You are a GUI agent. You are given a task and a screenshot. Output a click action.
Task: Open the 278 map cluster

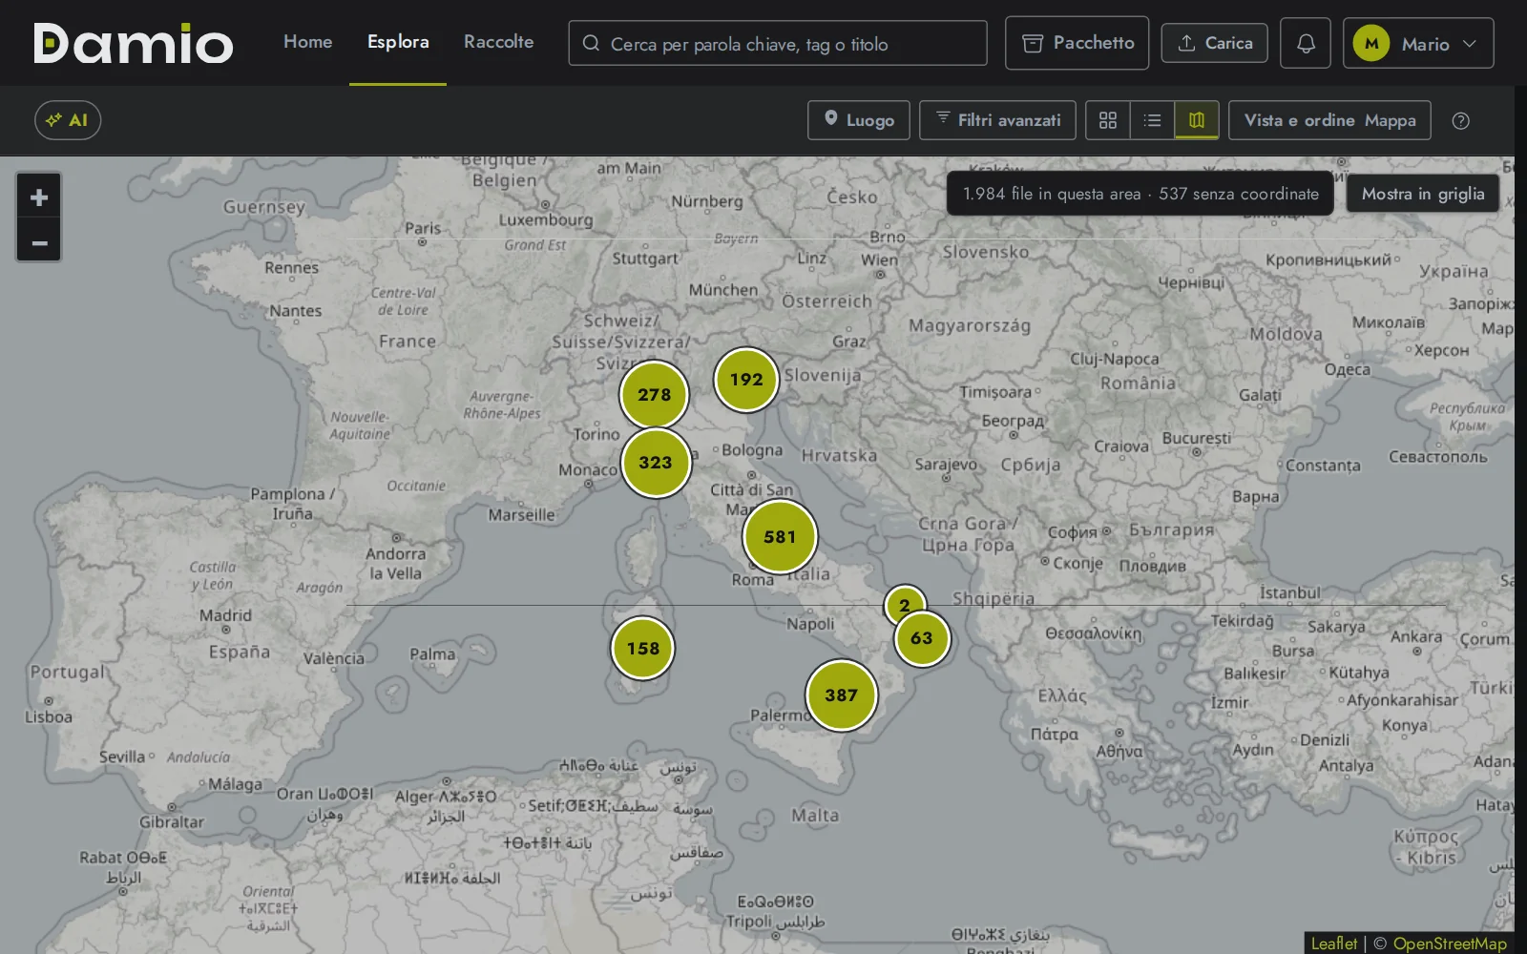tap(654, 394)
